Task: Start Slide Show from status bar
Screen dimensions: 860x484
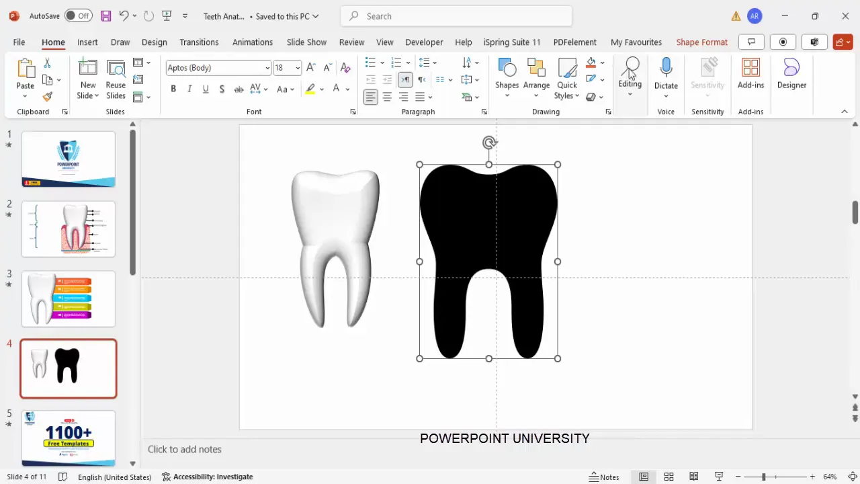Action: (x=719, y=477)
